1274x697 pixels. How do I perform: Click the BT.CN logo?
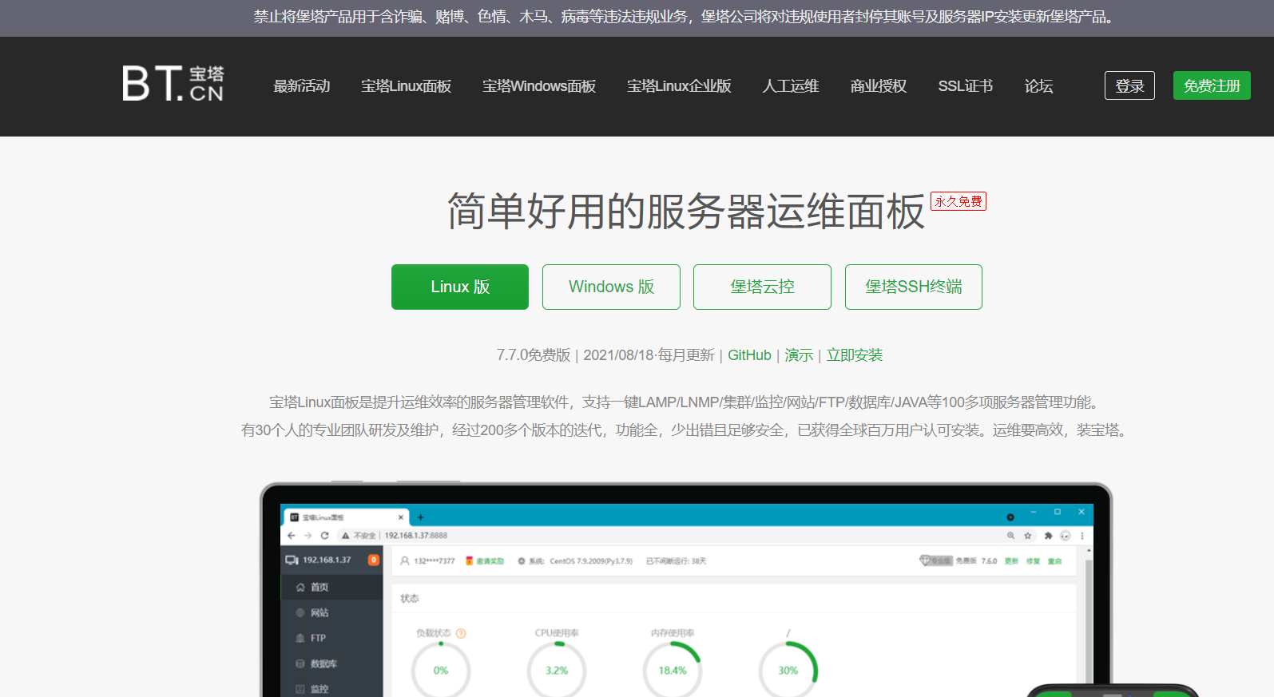(173, 83)
